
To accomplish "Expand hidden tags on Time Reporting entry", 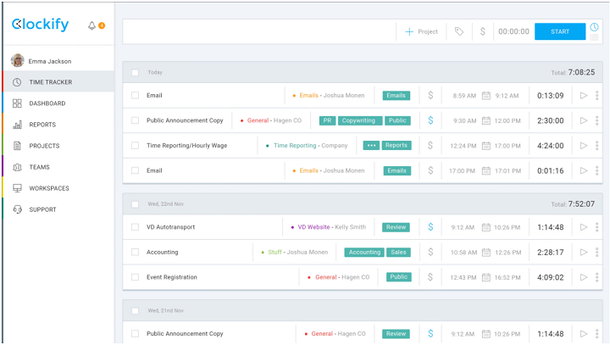I will pos(371,145).
